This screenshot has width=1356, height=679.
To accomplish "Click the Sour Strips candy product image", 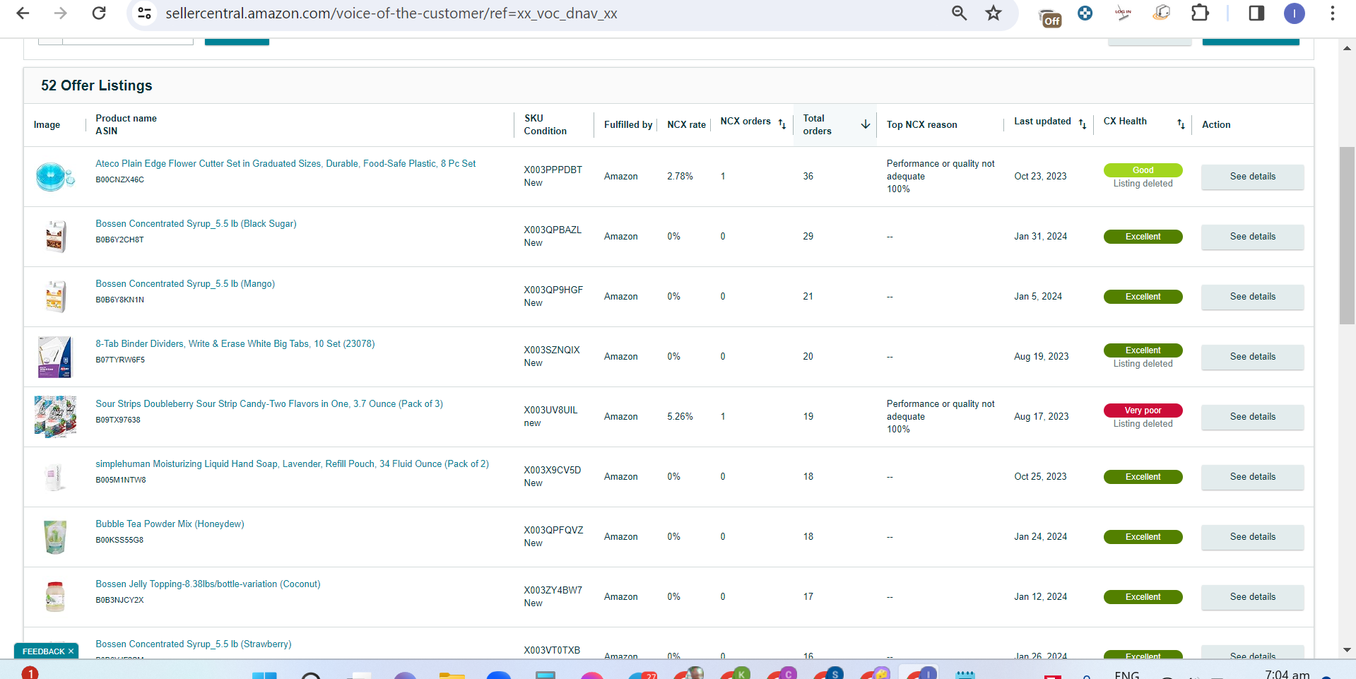I will (x=55, y=417).
